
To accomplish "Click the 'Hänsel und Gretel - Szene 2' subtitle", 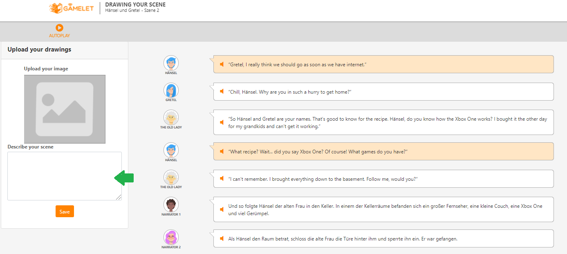I will click(132, 11).
